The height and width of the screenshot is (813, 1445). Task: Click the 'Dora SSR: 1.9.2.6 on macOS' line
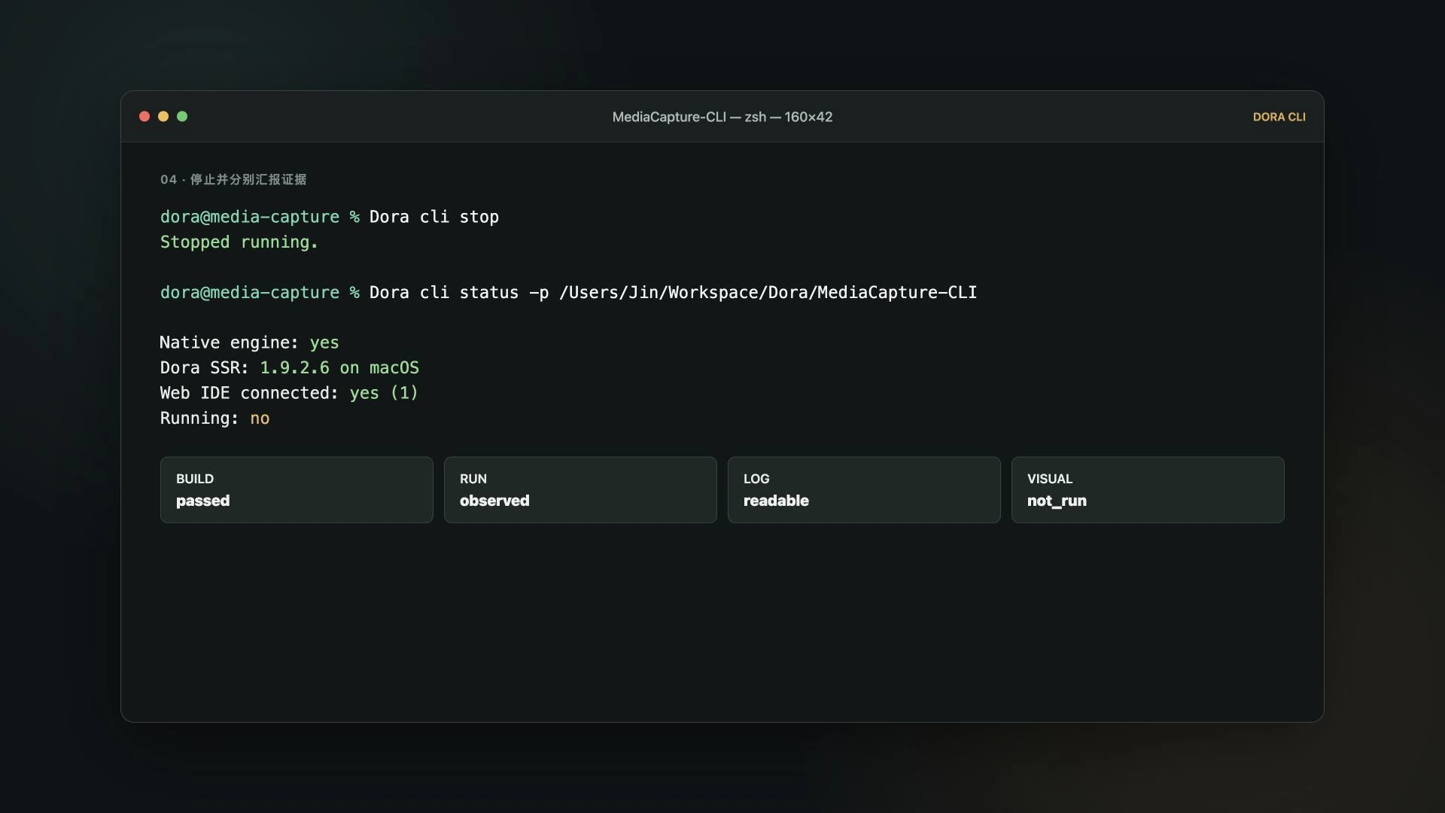[290, 367]
